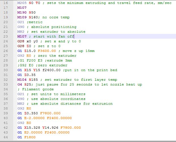The image size is (176, 142).
Task: Click 'G92 E0' on line 41
Action: point(24,123)
